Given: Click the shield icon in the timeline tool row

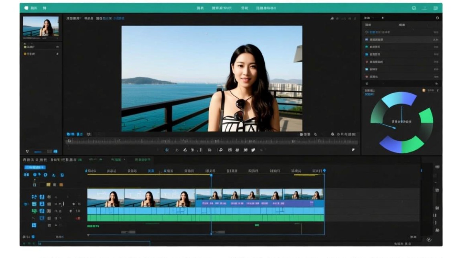Looking at the screenshot, I should coord(45,175).
